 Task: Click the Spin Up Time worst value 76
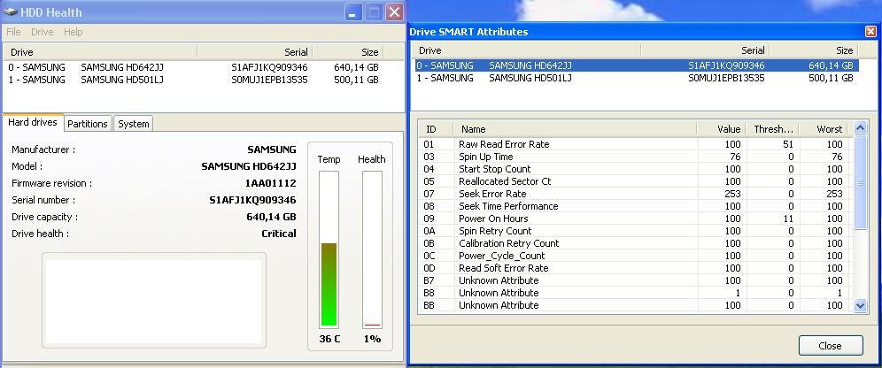click(837, 157)
